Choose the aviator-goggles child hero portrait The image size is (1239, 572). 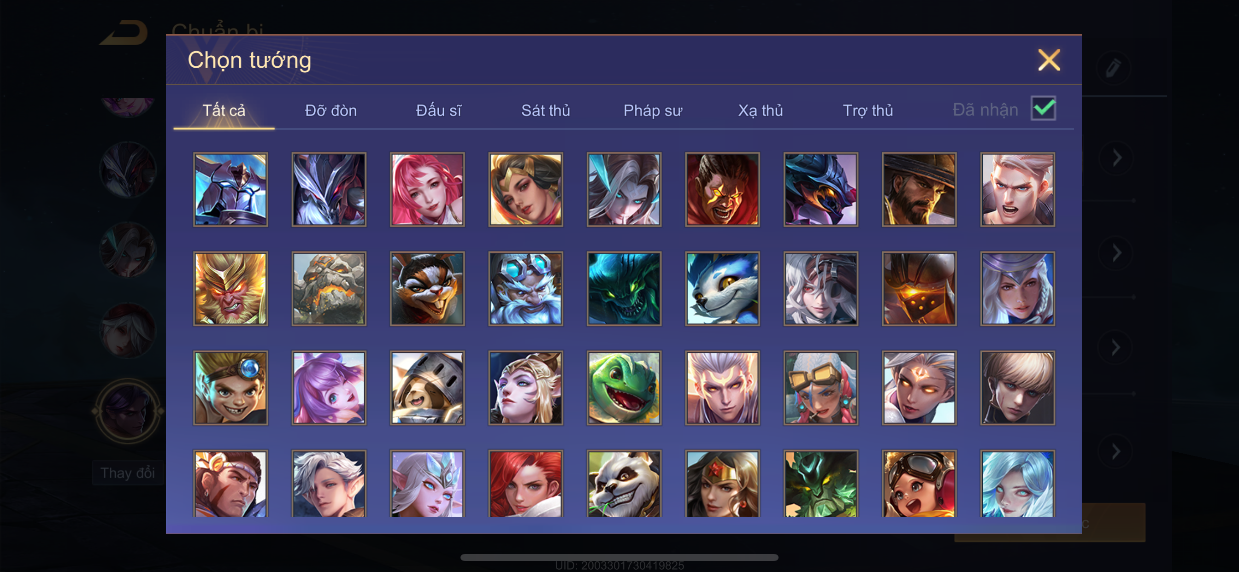[919, 484]
